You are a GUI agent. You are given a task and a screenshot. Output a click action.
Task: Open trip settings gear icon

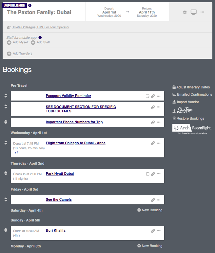pos(185,12)
